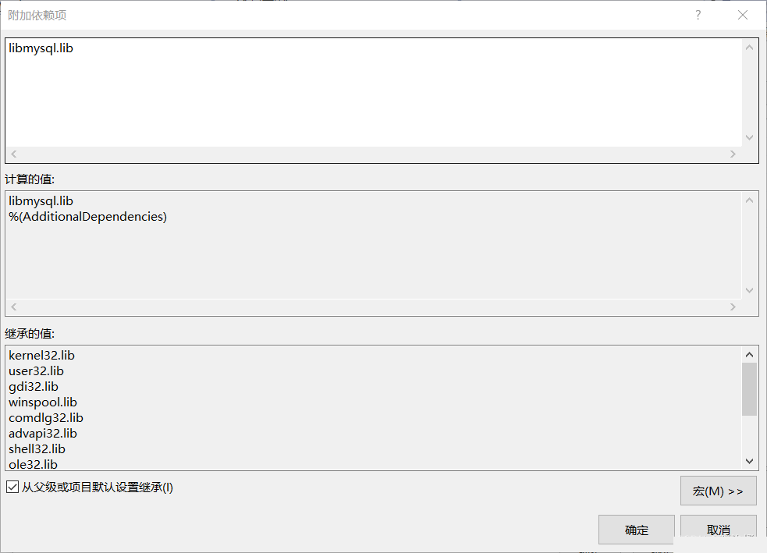Click libmysql.lib in the computed values box
This screenshot has width=767, height=553.
41,200
